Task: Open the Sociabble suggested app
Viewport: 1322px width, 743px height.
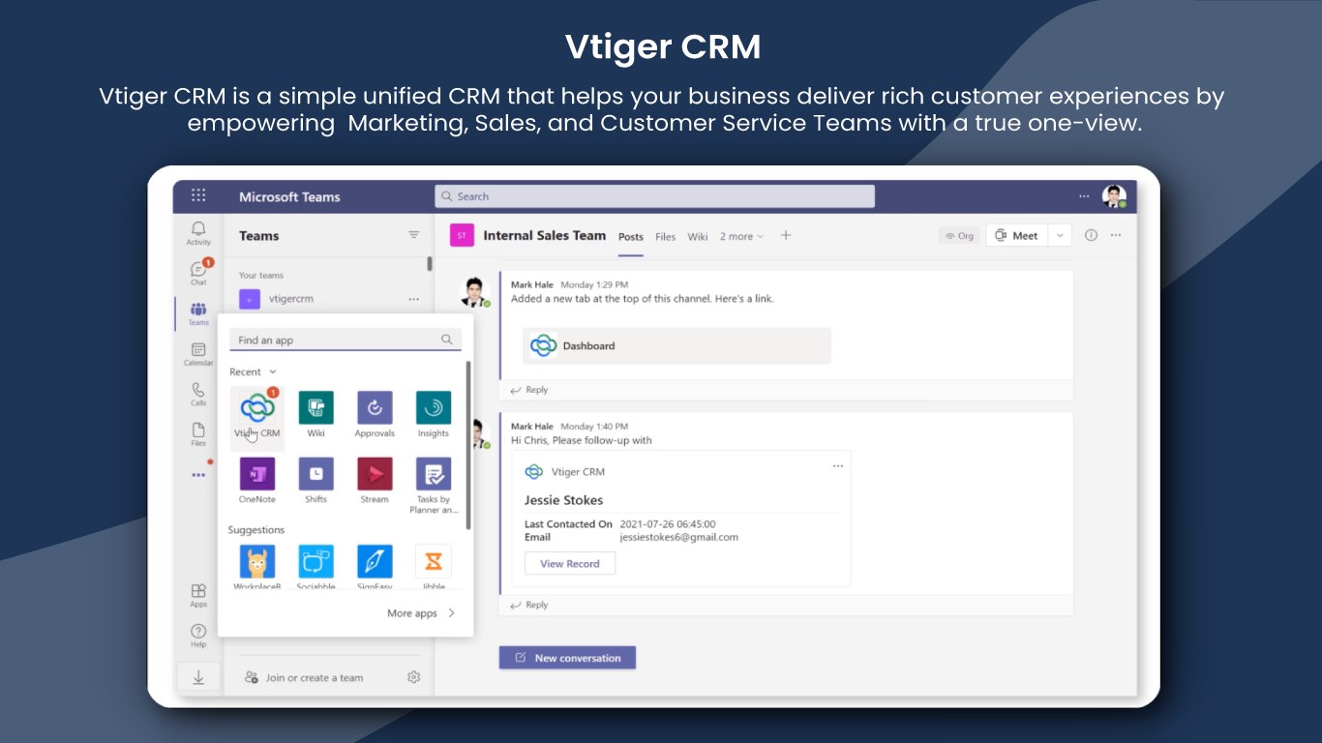Action: (x=315, y=567)
